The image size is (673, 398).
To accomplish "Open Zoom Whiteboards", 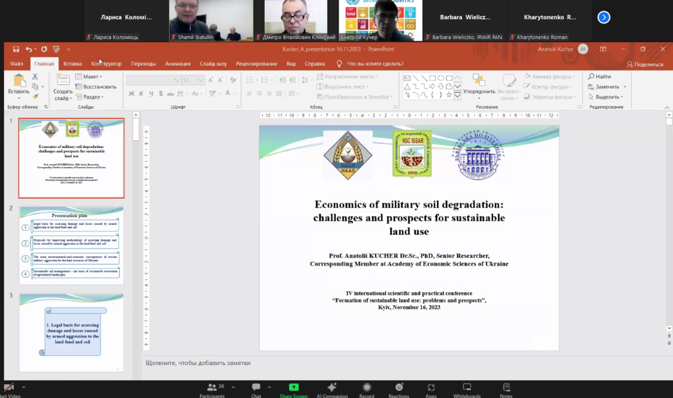I will coord(467,387).
